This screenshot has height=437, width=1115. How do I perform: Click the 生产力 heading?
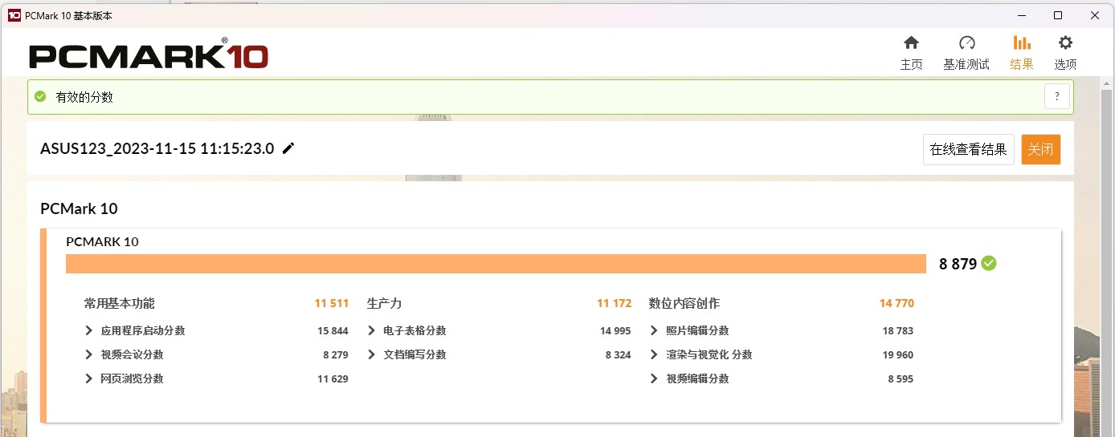click(x=384, y=303)
